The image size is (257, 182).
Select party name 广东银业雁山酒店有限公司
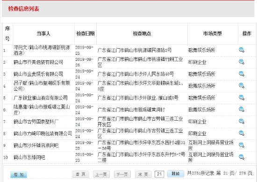pos(41,98)
